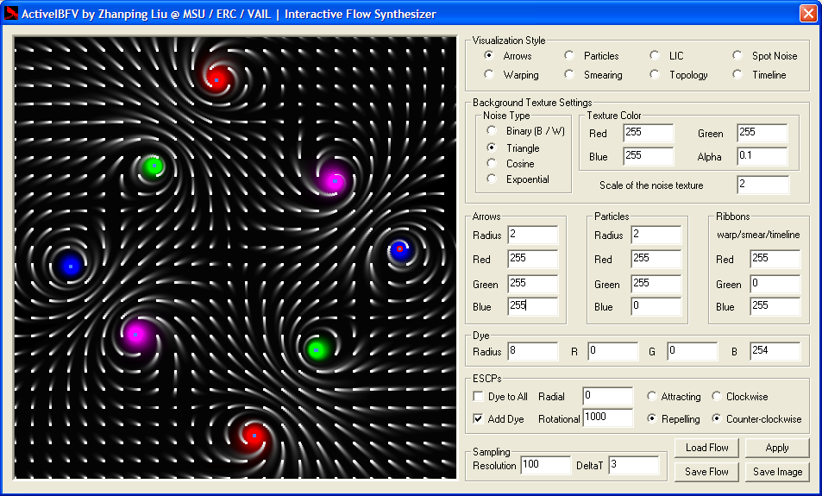The image size is (822, 496).
Task: Enable the Dye to All checkbox
Action: tap(479, 397)
